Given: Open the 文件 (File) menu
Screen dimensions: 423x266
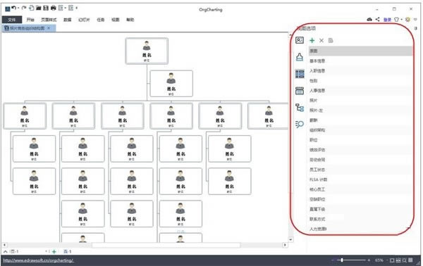Looking at the screenshot, I should pyautogui.click(x=12, y=20).
